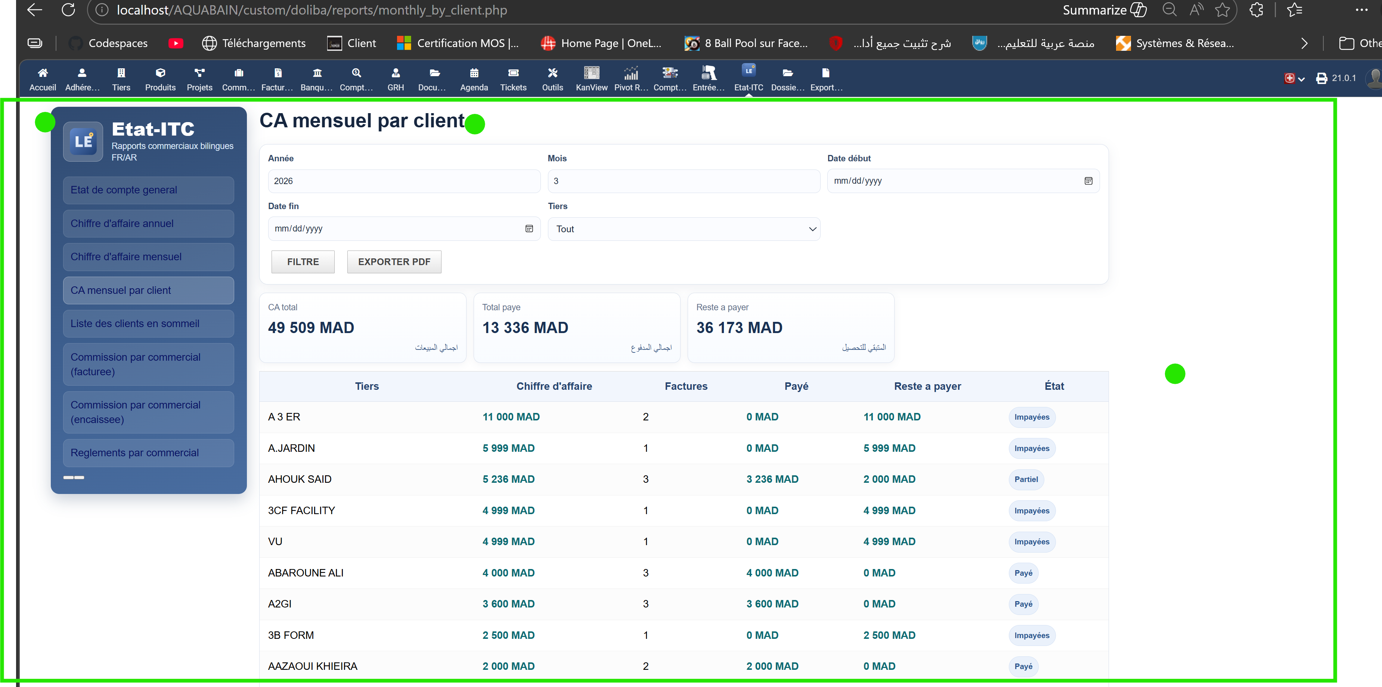1382x687 pixels.
Task: Open Liste des clients en sommeil report
Action: pos(148,324)
